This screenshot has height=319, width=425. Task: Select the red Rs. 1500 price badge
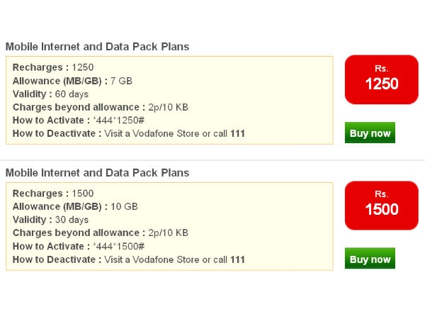click(x=381, y=206)
